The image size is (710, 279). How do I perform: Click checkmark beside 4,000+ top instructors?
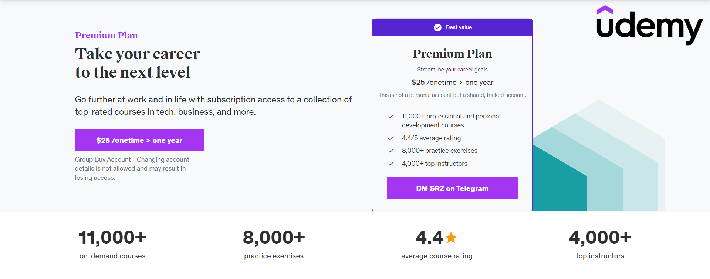click(x=391, y=164)
